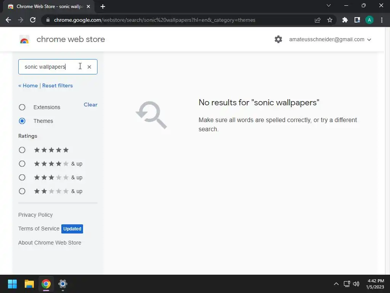
Task: Reload the Chrome Web Store page
Action: coord(33,20)
